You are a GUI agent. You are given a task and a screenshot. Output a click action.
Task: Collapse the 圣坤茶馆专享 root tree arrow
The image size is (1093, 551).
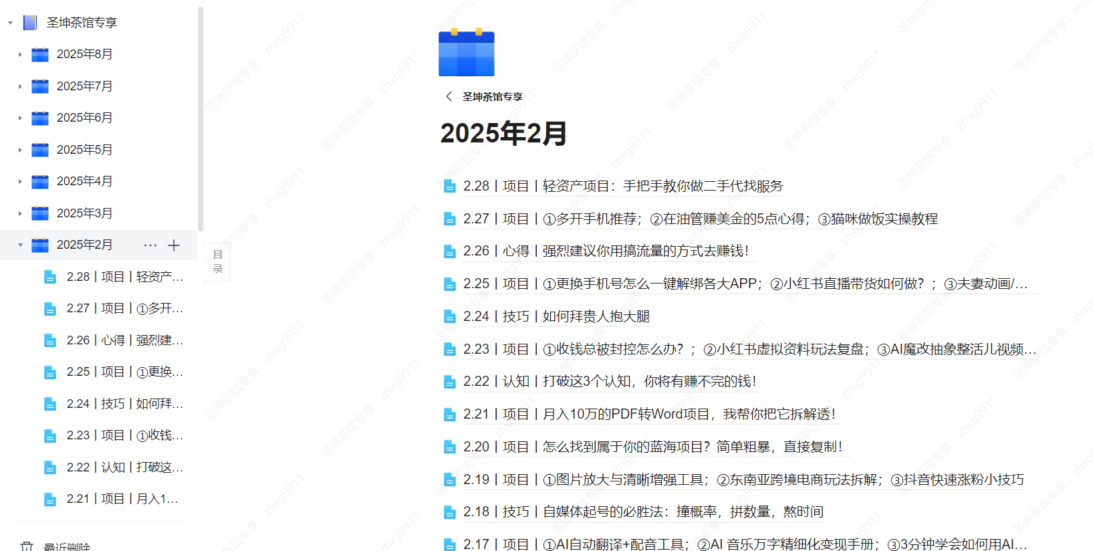tap(10, 23)
